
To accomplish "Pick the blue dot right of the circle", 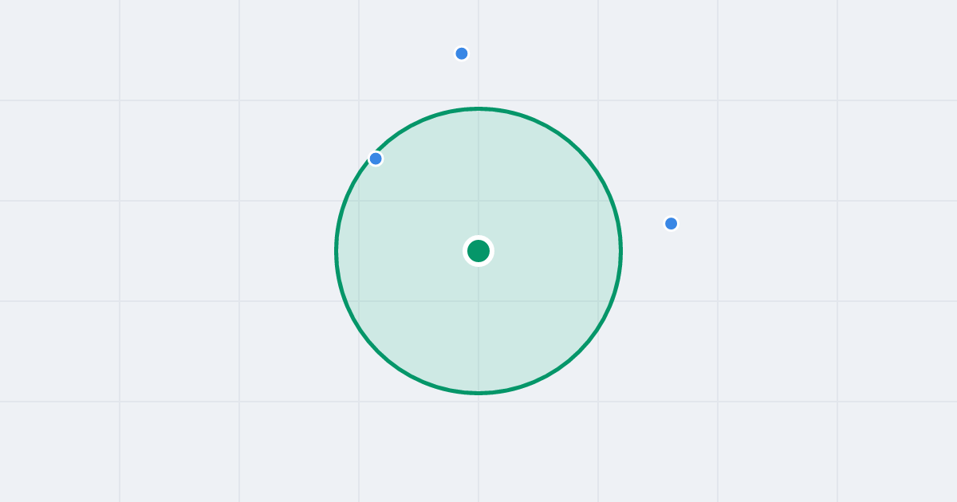I will [671, 223].
